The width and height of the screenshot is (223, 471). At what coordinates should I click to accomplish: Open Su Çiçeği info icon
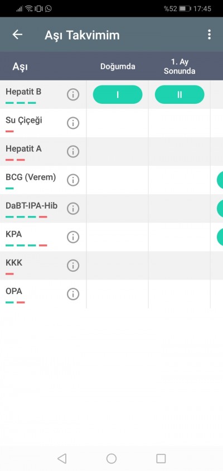pyautogui.click(x=73, y=123)
